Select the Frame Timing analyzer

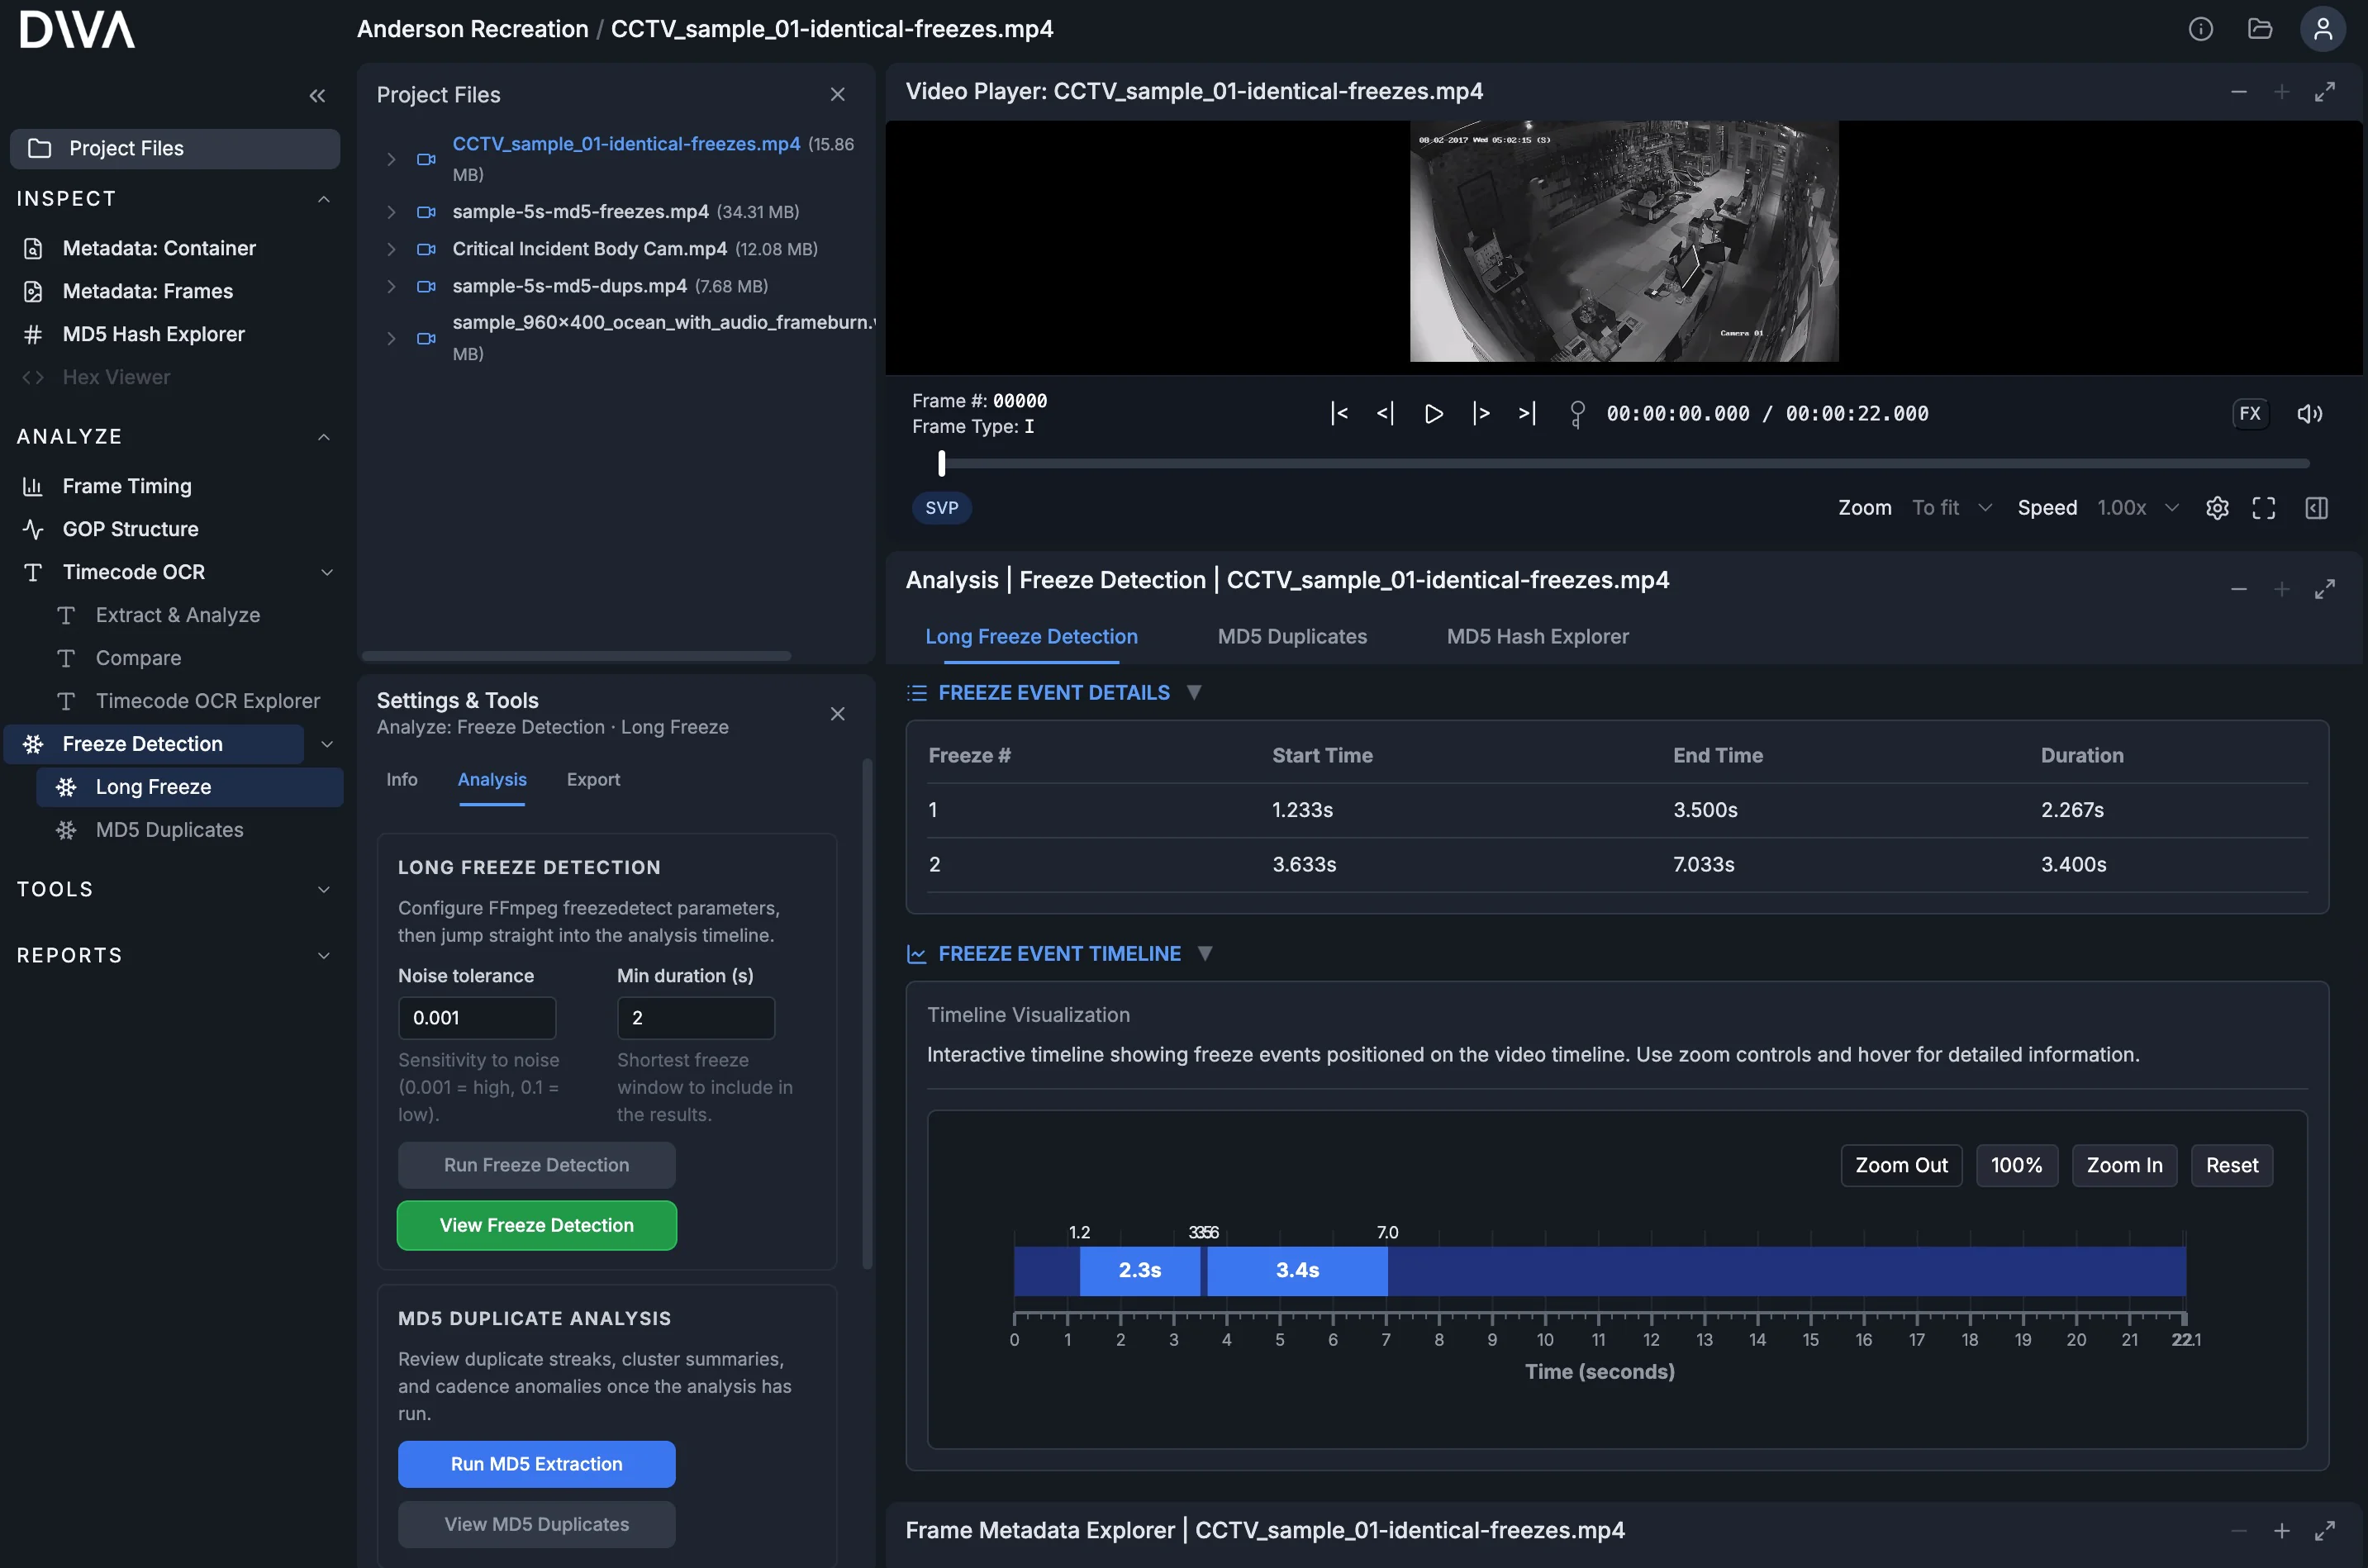click(x=126, y=485)
